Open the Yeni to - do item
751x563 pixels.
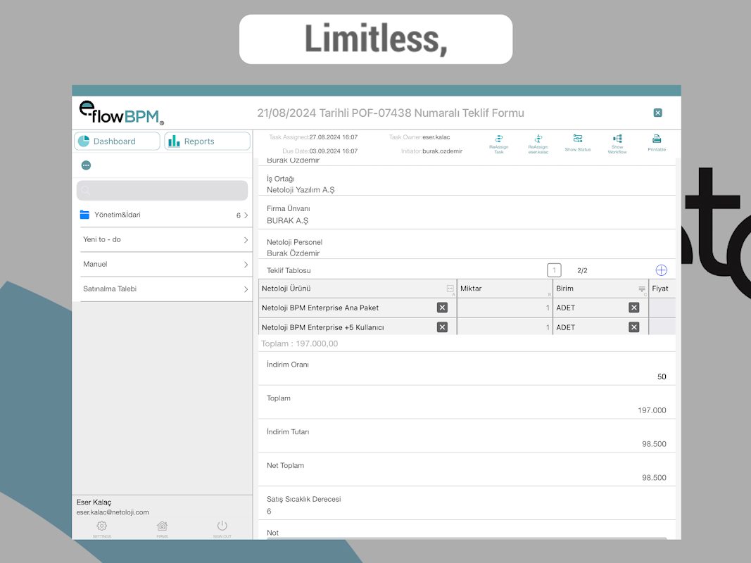tap(164, 239)
